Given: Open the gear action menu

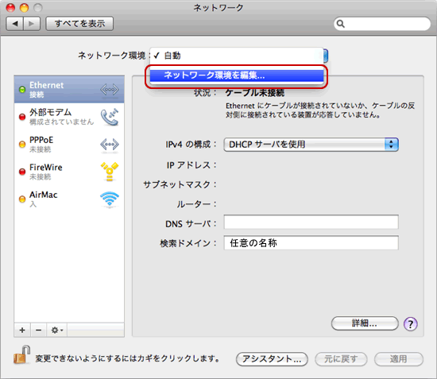Looking at the screenshot, I should (x=57, y=331).
